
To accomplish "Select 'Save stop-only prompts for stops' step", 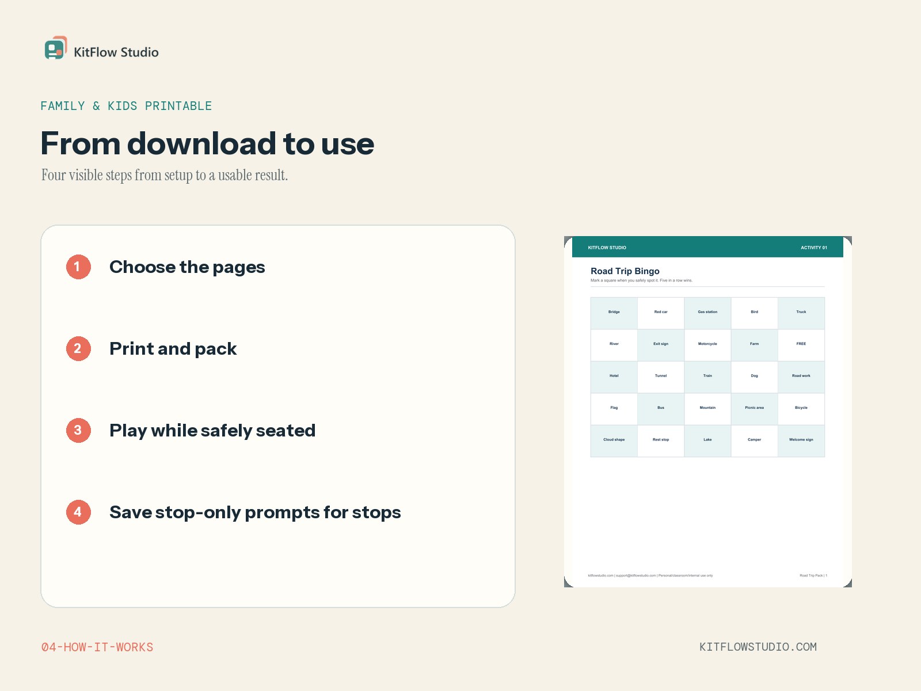I will [255, 512].
